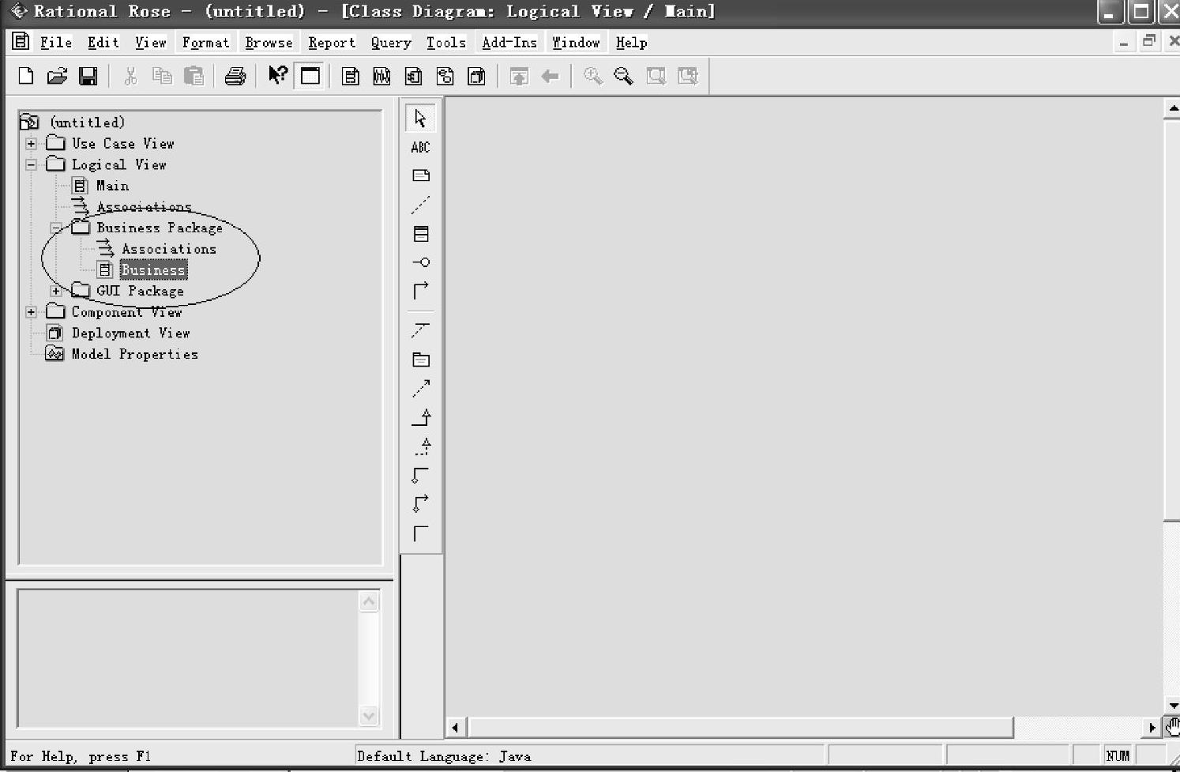Open the Query menu
This screenshot has width=1180, height=772.
coord(391,43)
